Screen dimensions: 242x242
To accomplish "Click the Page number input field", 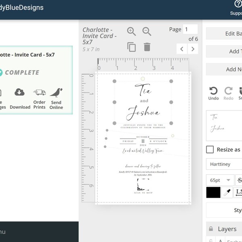I will click(x=190, y=29).
